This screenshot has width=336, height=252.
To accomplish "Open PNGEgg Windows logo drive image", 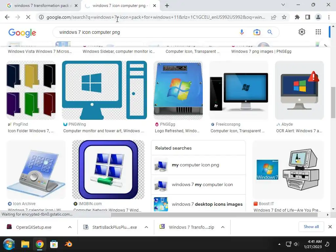I will pos(178,90).
